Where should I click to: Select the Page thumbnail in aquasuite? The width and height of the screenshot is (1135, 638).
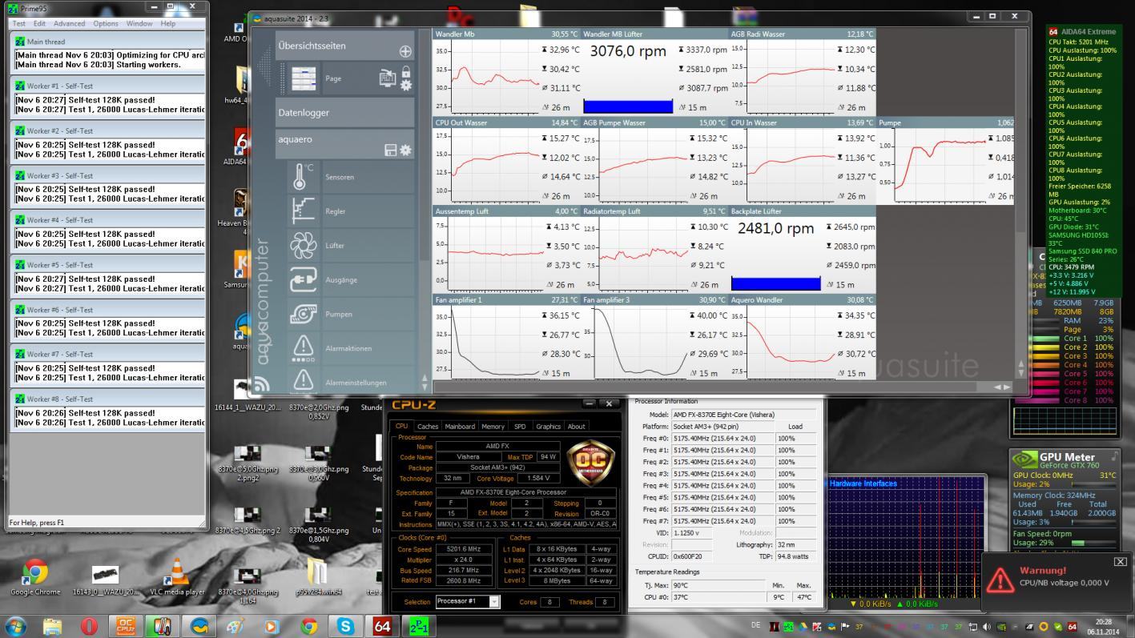coord(304,78)
